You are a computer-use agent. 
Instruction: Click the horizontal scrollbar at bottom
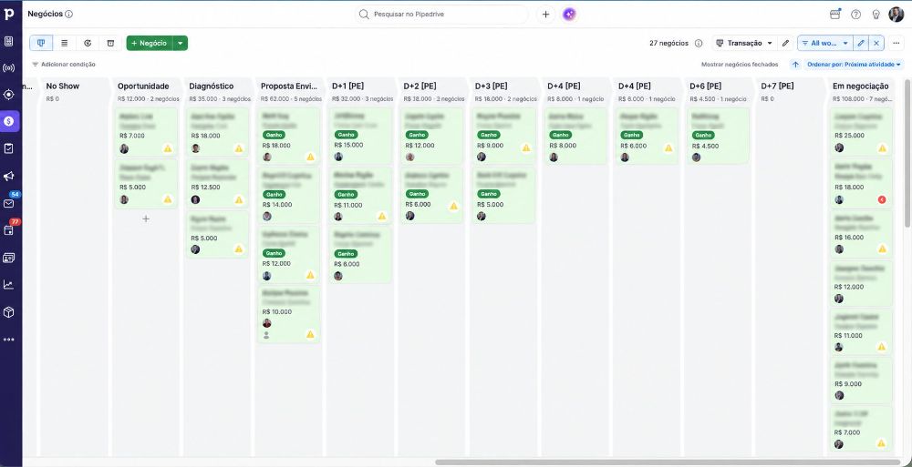[668, 462]
